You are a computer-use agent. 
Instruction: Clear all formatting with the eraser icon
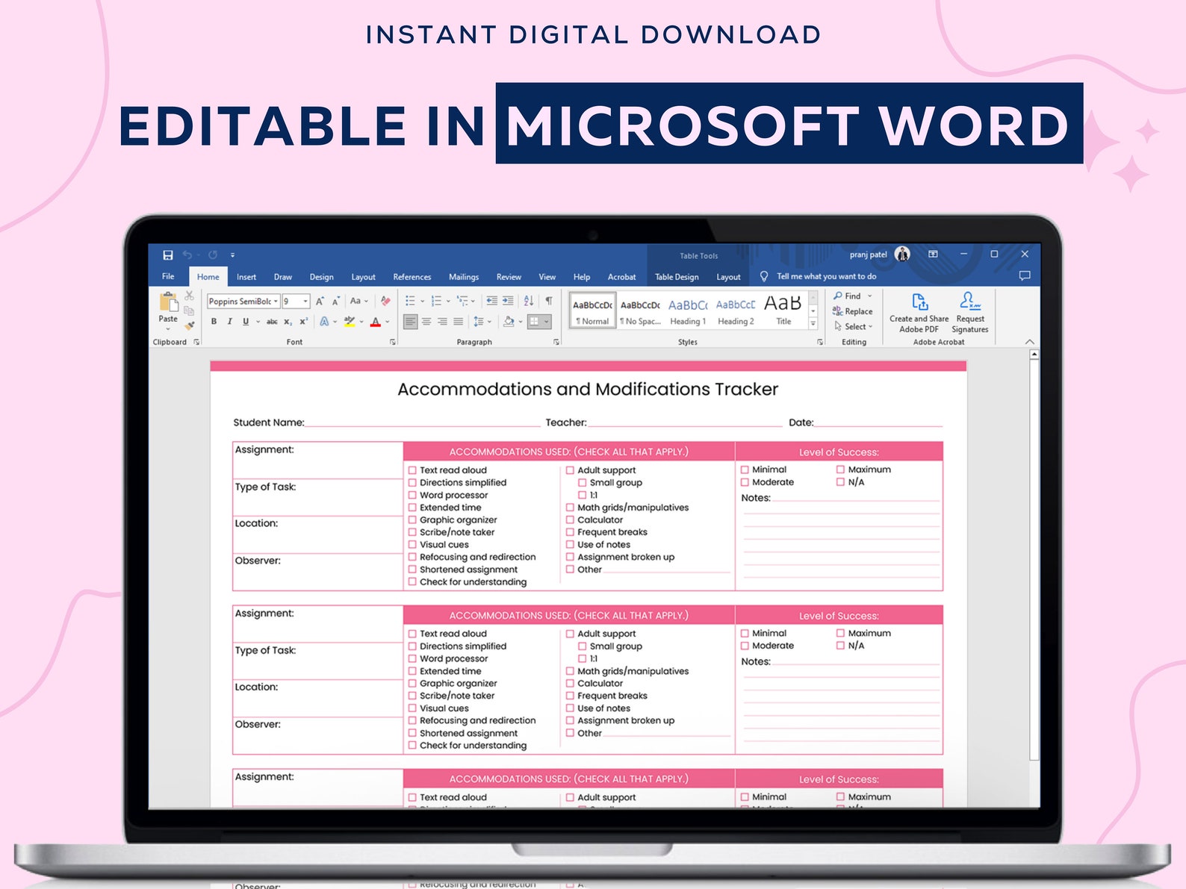[x=385, y=302]
